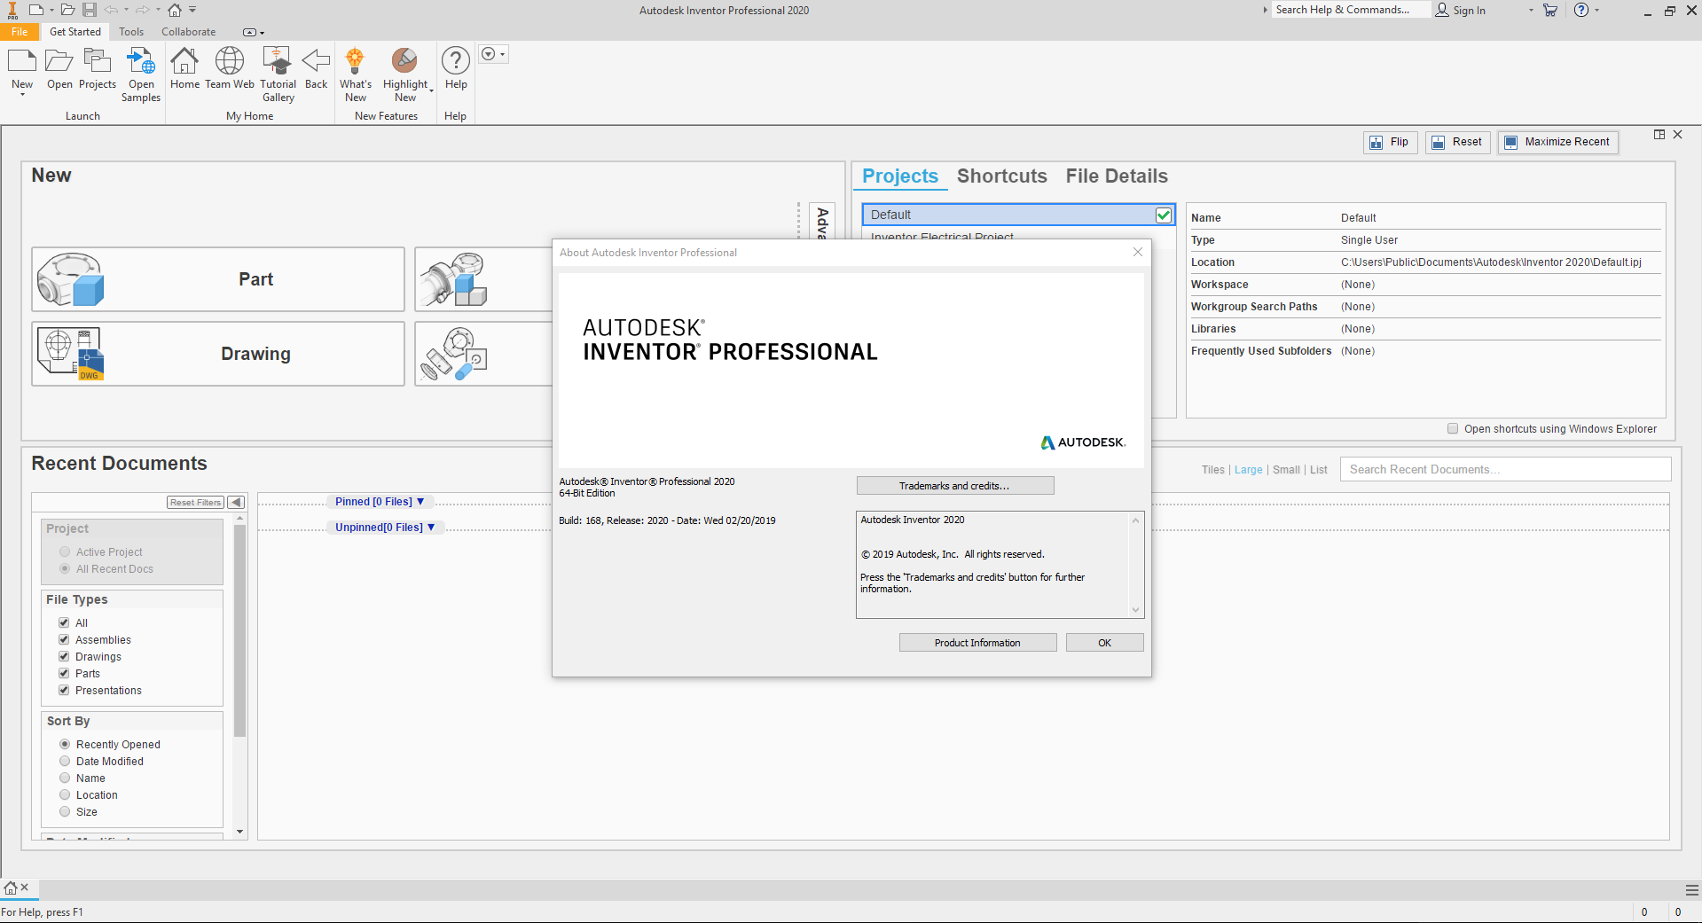Viewport: 1702px width, 923px height.
Task: Click the Maximize Recent button
Action: (1557, 142)
